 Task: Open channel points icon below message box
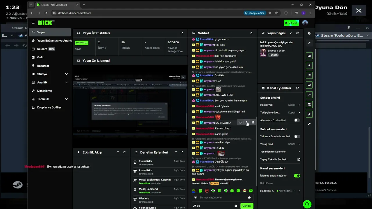tap(195, 206)
